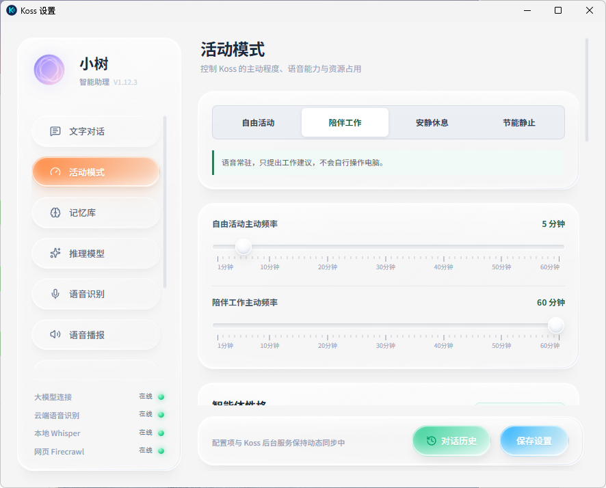Click the chat bubble icon beside 文字对话
The width and height of the screenshot is (606, 488).
coord(55,131)
